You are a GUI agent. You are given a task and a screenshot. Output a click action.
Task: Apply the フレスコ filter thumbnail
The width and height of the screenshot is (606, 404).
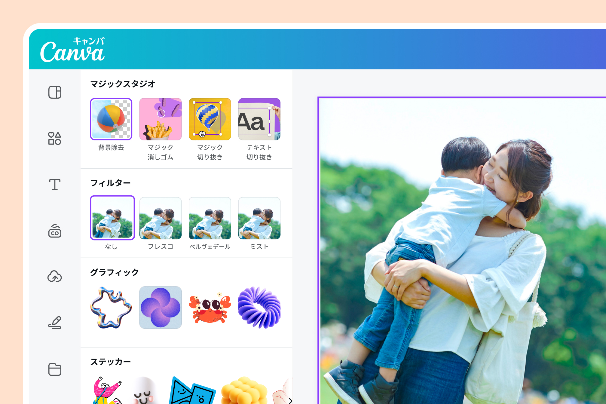(x=161, y=218)
